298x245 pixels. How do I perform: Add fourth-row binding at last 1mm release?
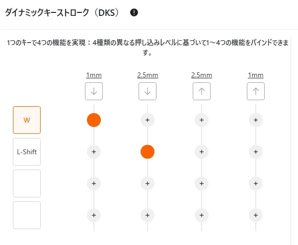point(255,215)
